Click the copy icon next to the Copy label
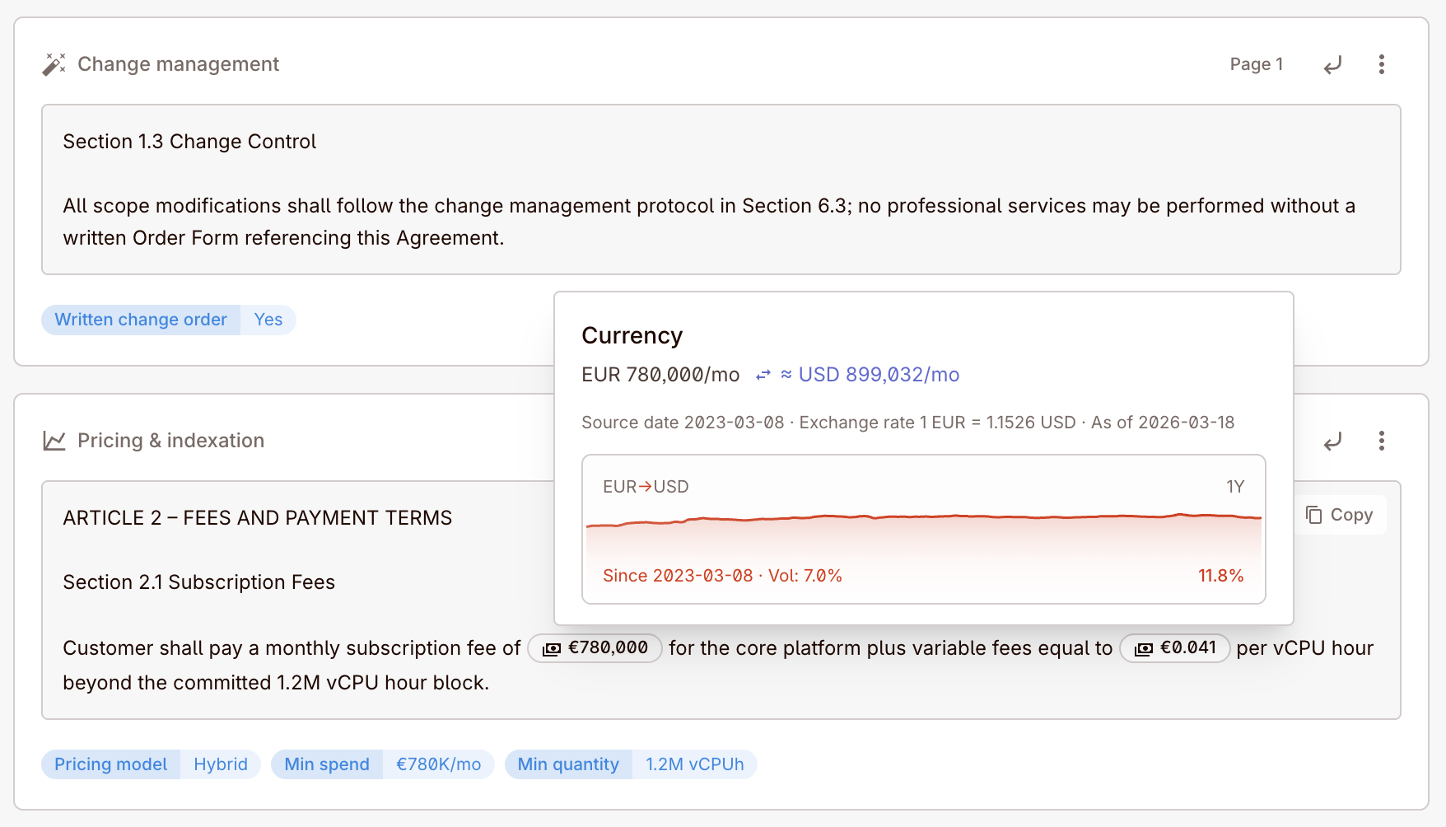 pyautogui.click(x=1315, y=514)
